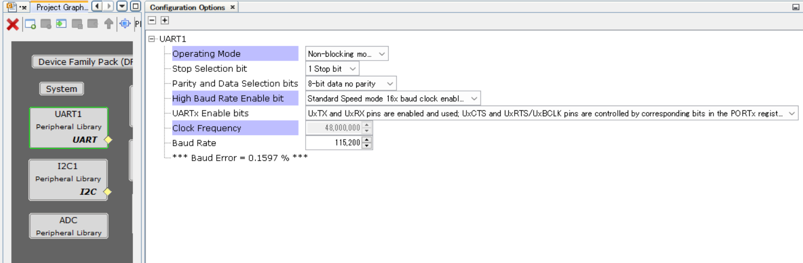
Task: Expand all options with the plus icon
Action: (x=165, y=20)
